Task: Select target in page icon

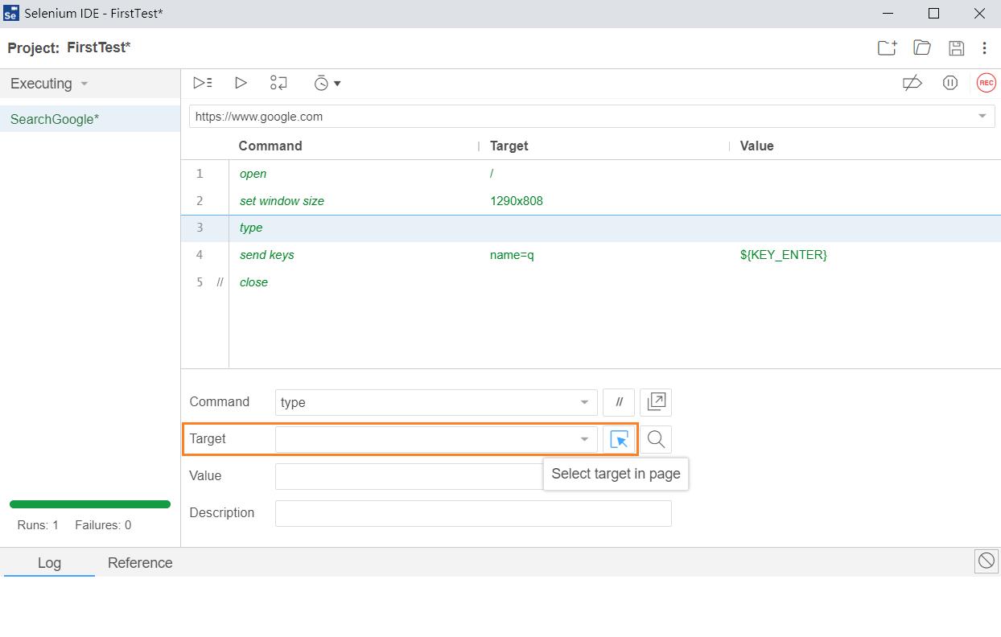Action: pos(619,439)
